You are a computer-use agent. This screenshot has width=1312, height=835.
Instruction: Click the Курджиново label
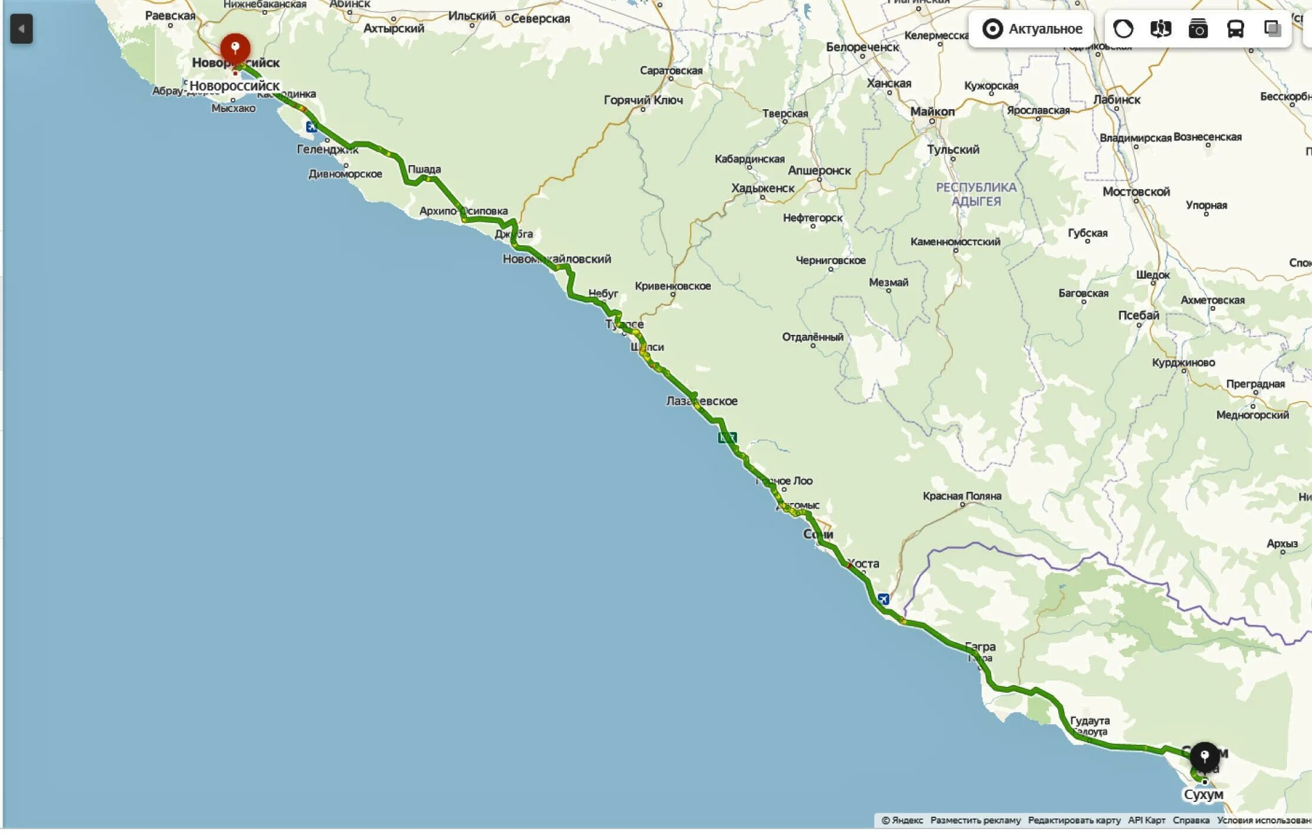click(x=1183, y=363)
